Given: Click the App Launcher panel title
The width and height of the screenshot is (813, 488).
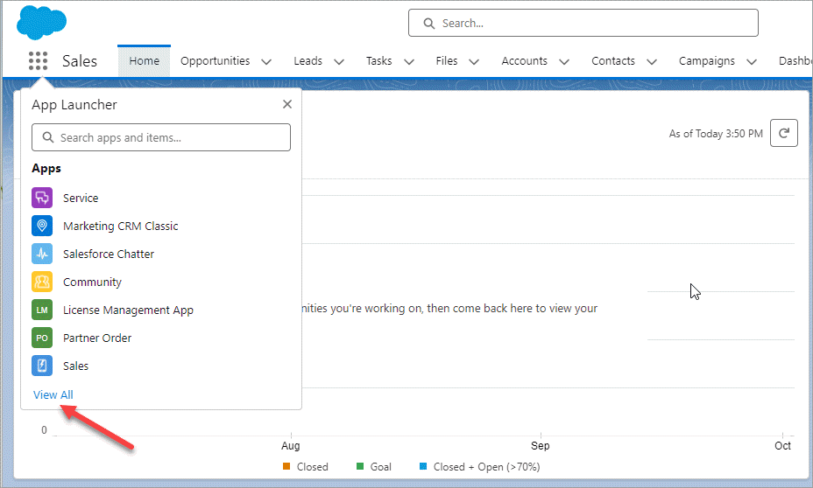Looking at the screenshot, I should (x=74, y=105).
